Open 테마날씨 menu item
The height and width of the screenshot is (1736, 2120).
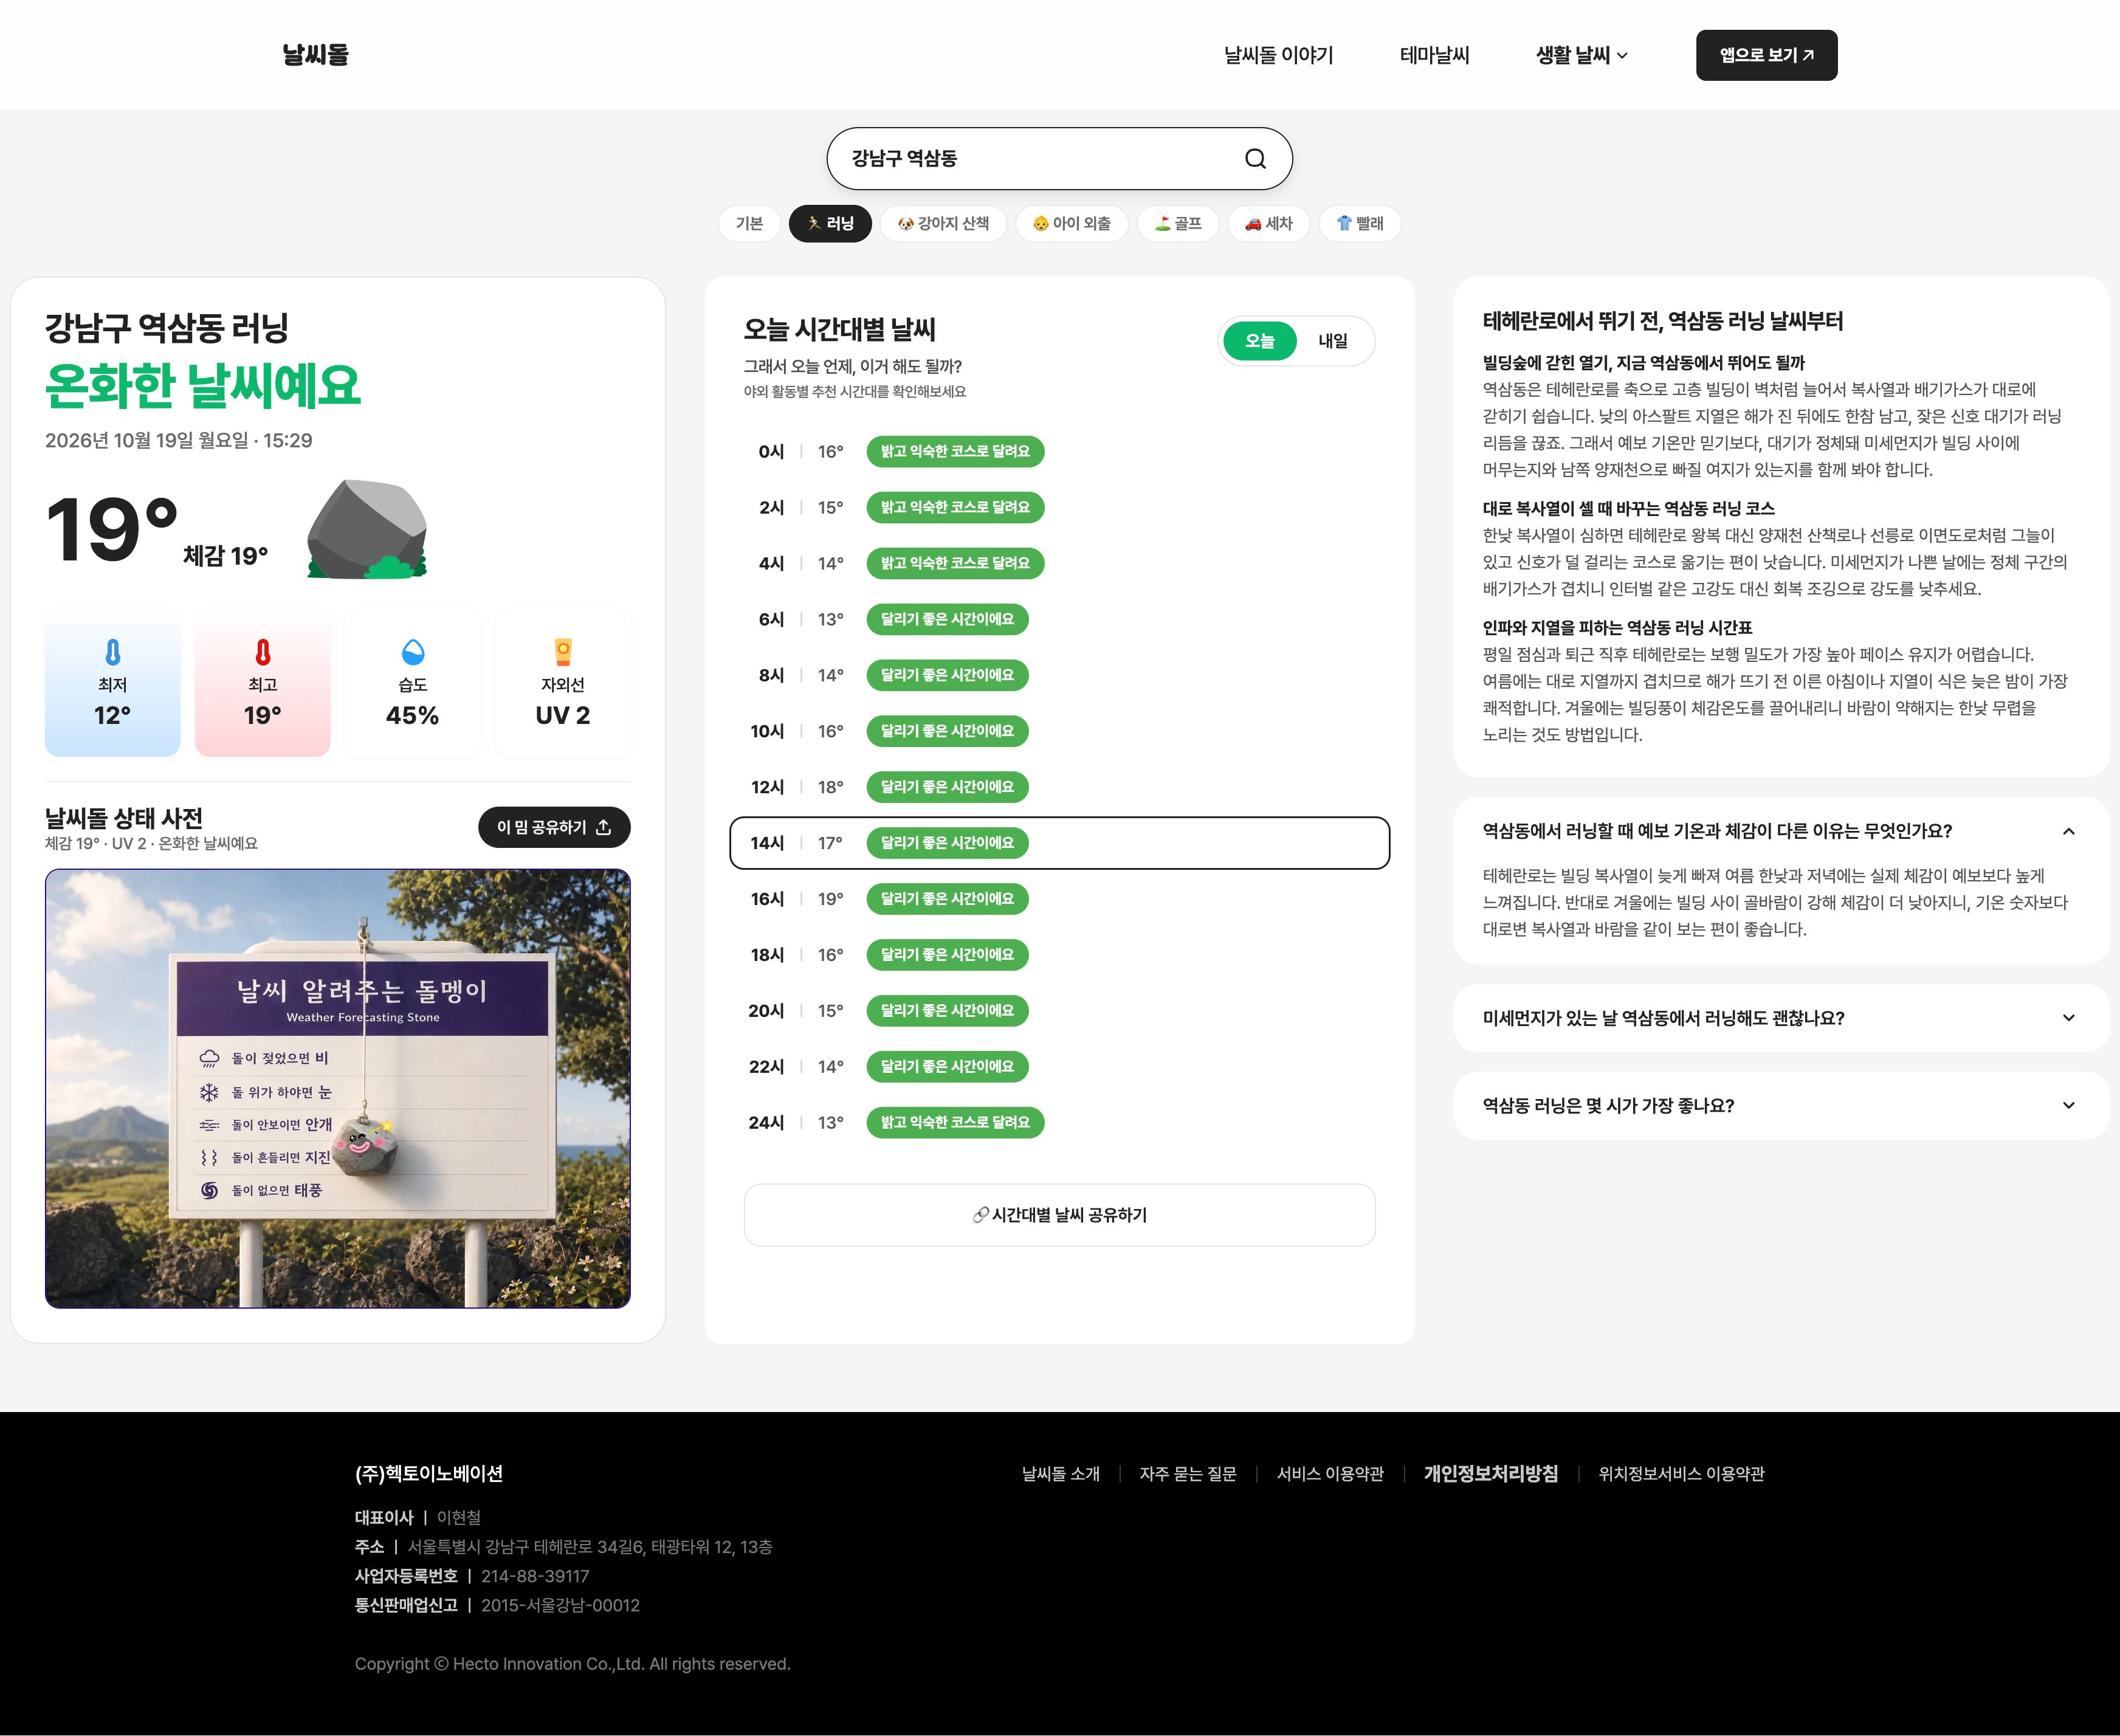coord(1435,55)
